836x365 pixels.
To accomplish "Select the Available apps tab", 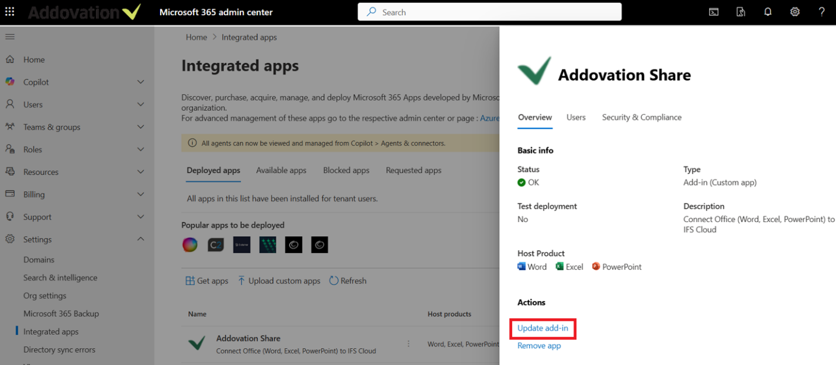I will (x=281, y=170).
